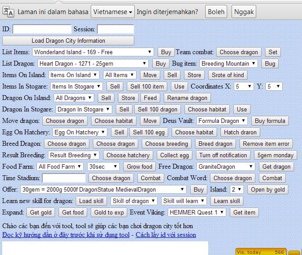This screenshot has height=255, width=302.
Task: Open the All Items dropdown
Action: (120, 75)
